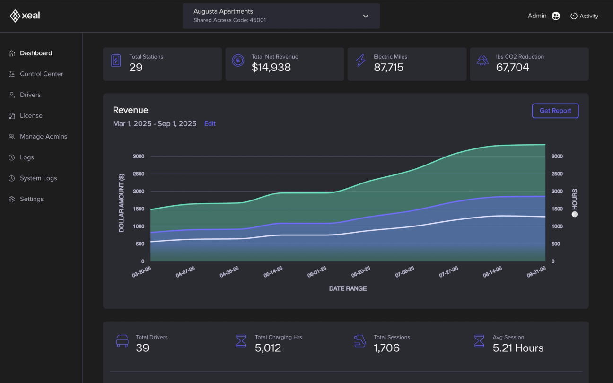Click the circular handle on the Hours axis
613x383 pixels.
[575, 214]
